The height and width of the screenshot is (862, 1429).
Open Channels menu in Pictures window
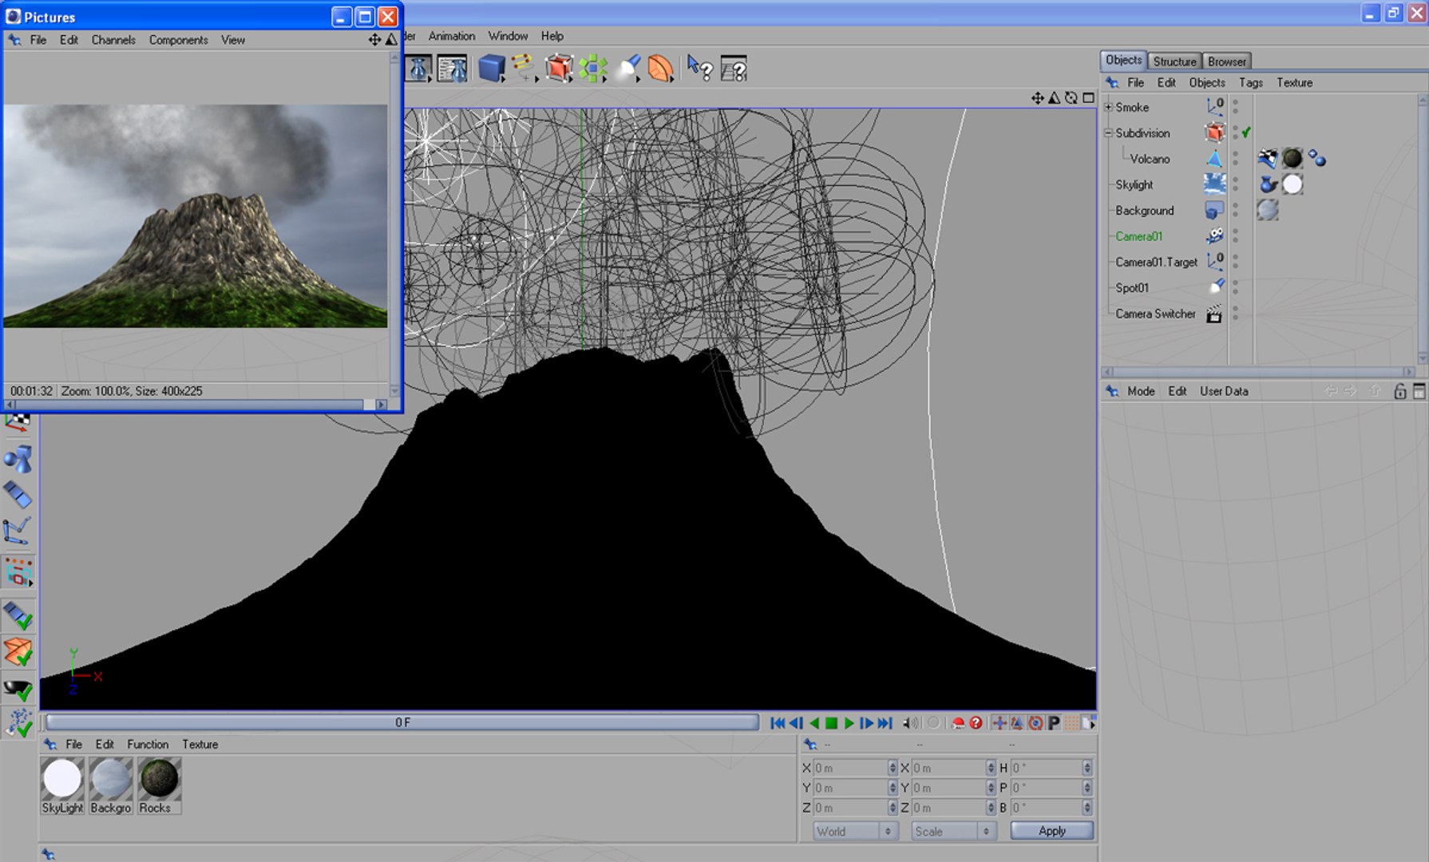[x=113, y=40]
